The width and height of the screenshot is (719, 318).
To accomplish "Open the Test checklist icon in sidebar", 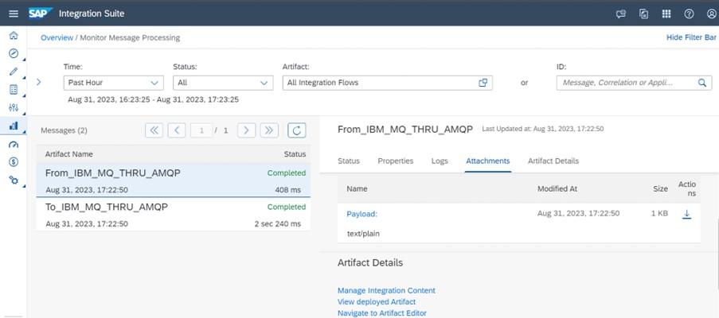I will 14,89.
